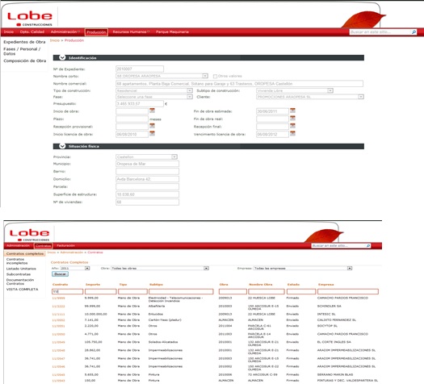Open upper Administración menu
Screen dimensions: 424x384
point(65,31)
